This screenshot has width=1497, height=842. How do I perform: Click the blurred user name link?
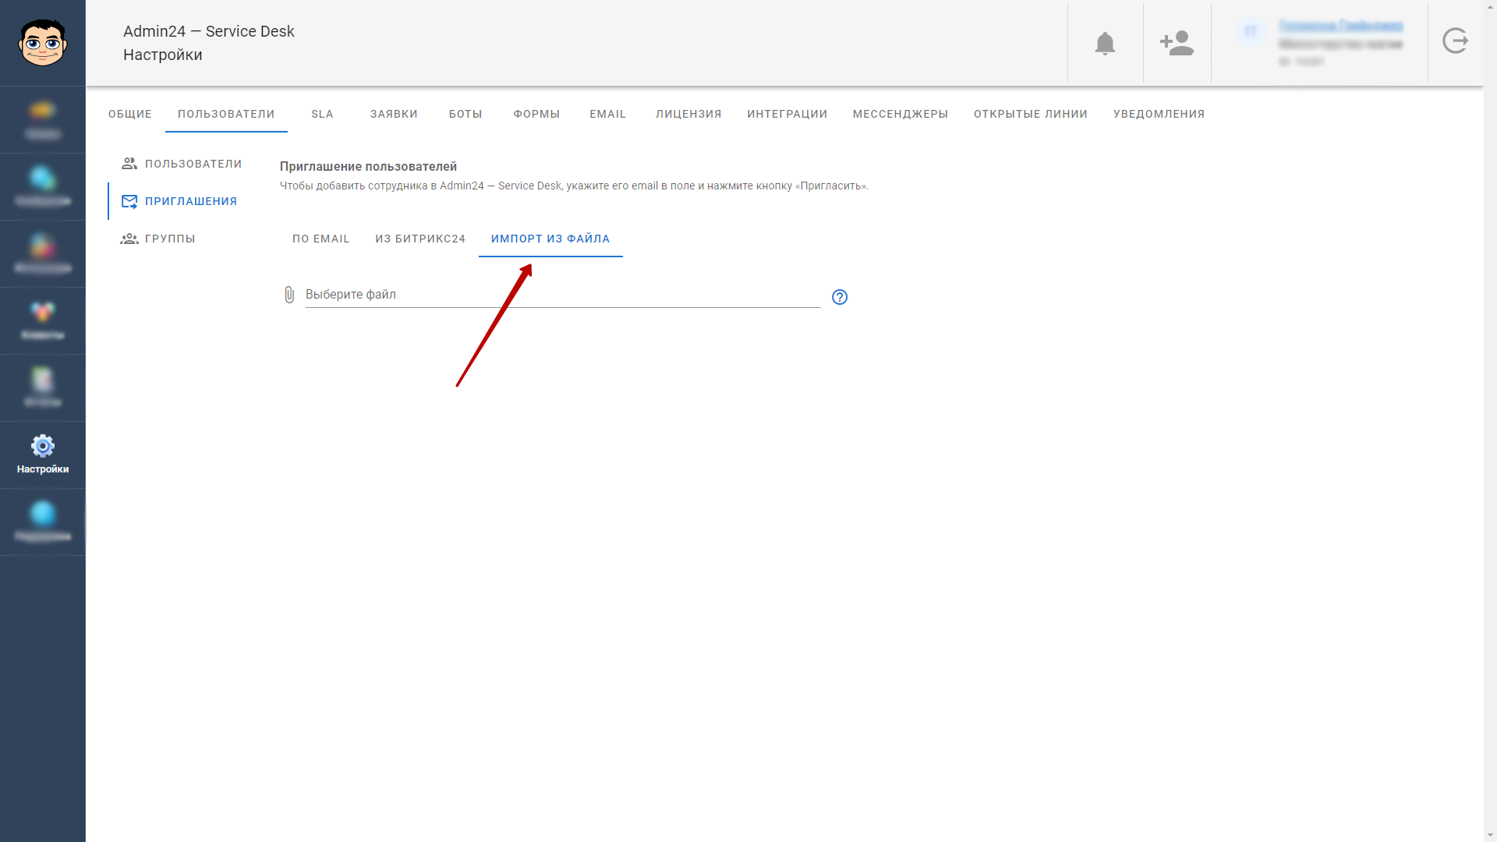[1340, 26]
